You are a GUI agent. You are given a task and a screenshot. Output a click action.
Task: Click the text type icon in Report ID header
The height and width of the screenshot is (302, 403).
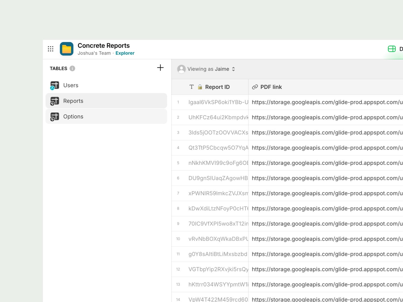pyautogui.click(x=192, y=87)
